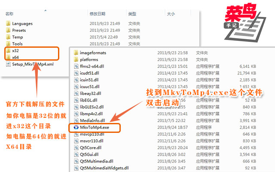Select the Temp folder icon
275x172 pixels.
pyautogui.click(x=8, y=37)
